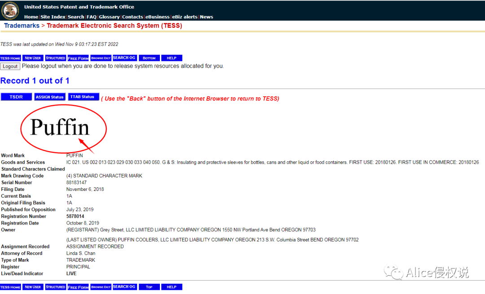Click the bottom TESS Home button

10,287
